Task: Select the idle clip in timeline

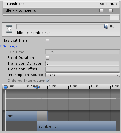Action: coord(21,116)
